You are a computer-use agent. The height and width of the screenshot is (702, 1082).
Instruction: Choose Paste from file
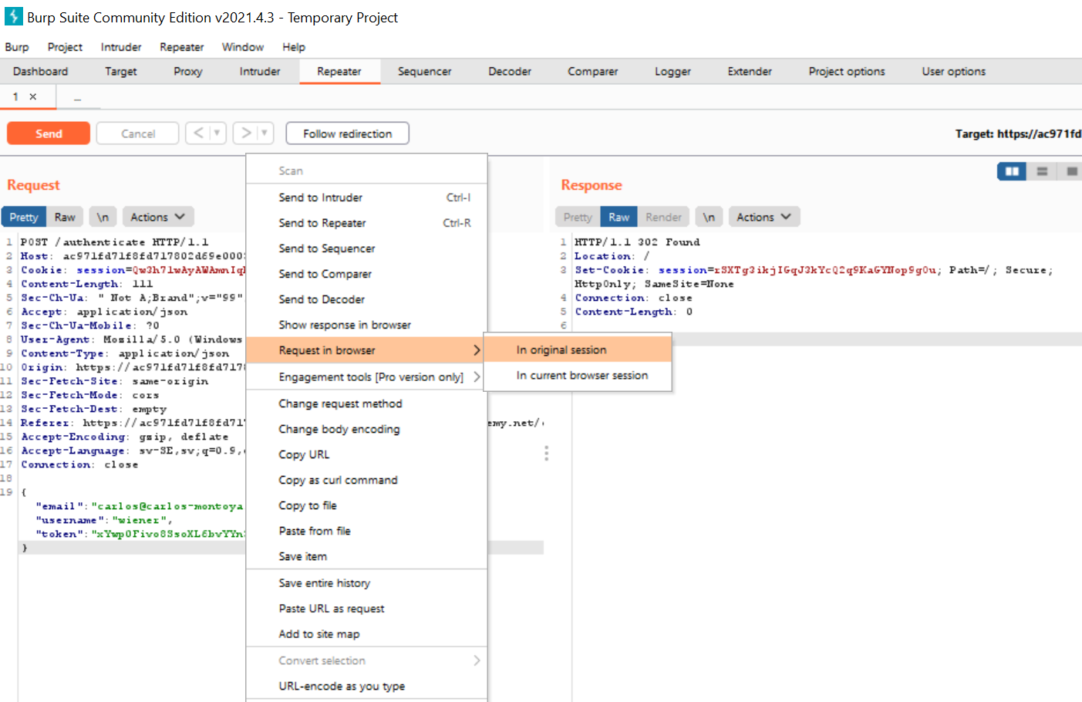tap(366, 531)
